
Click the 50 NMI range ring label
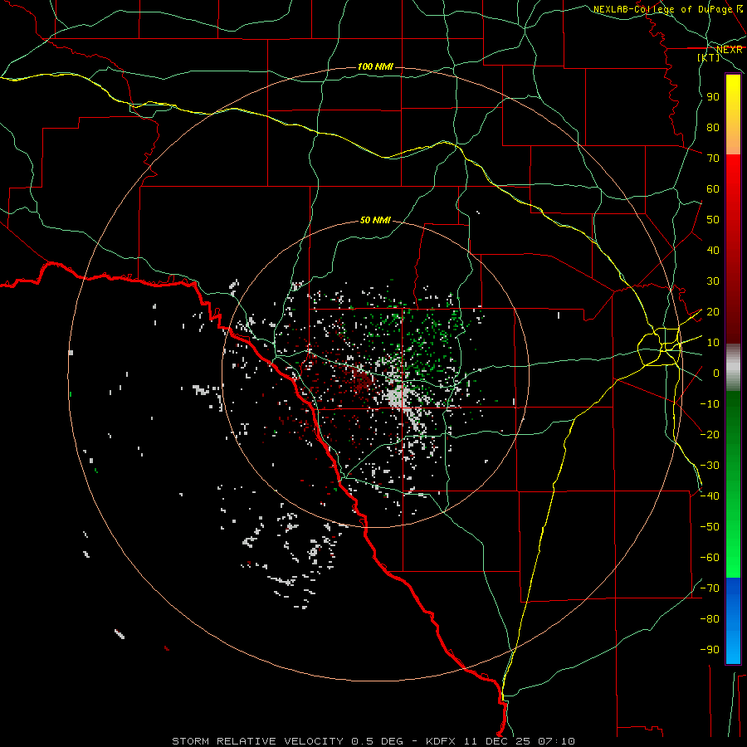point(375,220)
